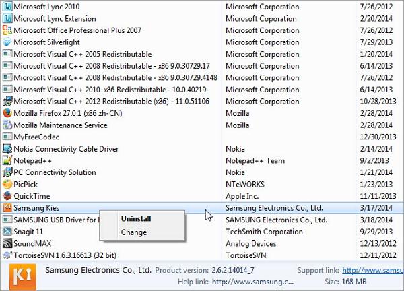Click the Microsoft Silverlight icon
Viewport: 404px width, 291px height.
[x=7, y=42]
